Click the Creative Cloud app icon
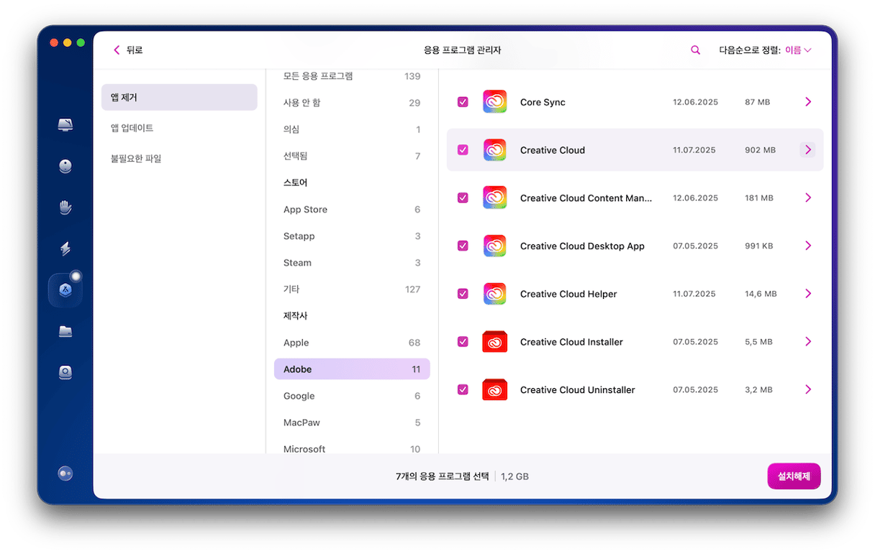This screenshot has width=875, height=554. tap(494, 150)
